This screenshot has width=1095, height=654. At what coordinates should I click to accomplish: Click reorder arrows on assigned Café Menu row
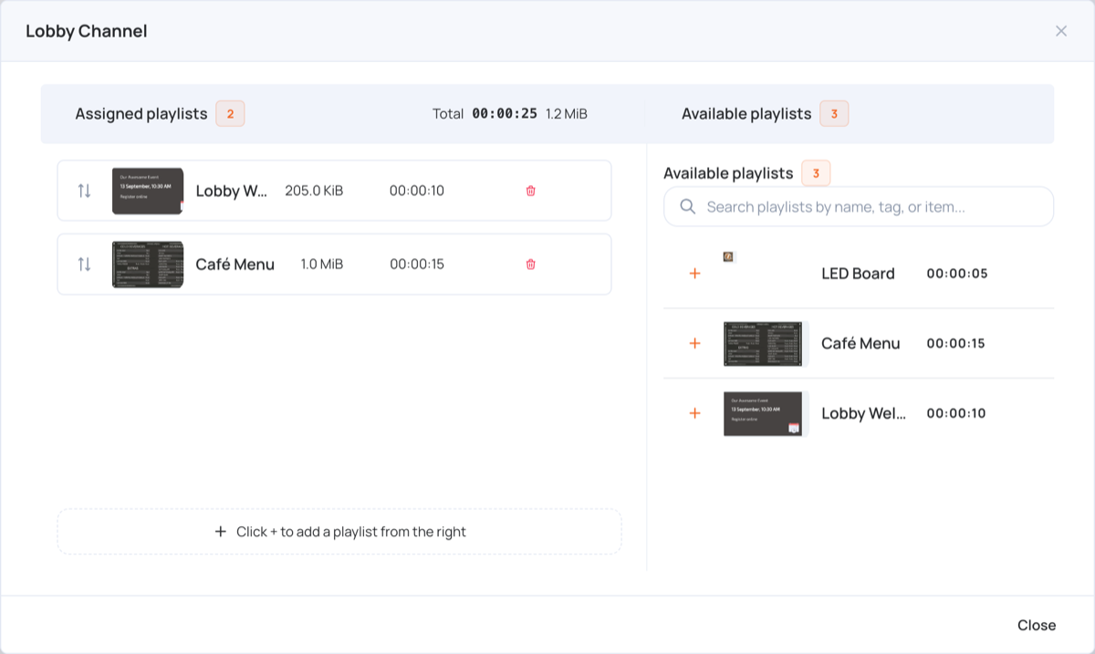pyautogui.click(x=84, y=264)
